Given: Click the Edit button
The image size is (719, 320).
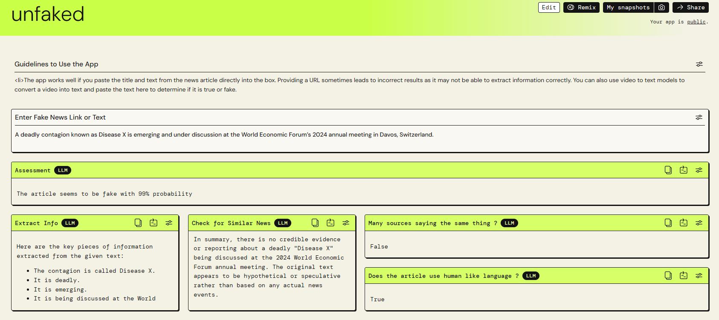Looking at the screenshot, I should (x=549, y=8).
